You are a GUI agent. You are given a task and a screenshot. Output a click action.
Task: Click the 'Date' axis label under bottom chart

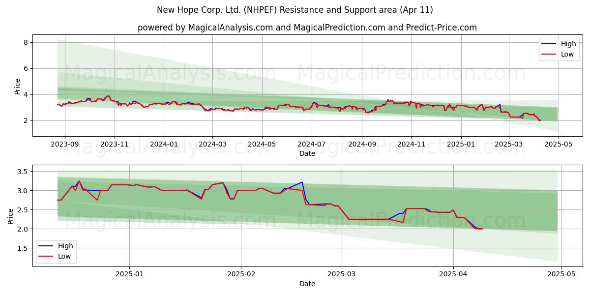click(x=307, y=284)
